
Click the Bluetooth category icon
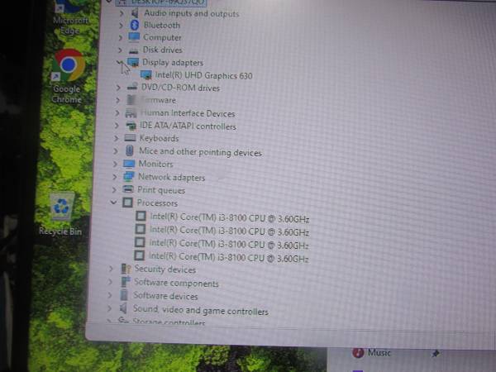[x=135, y=25]
